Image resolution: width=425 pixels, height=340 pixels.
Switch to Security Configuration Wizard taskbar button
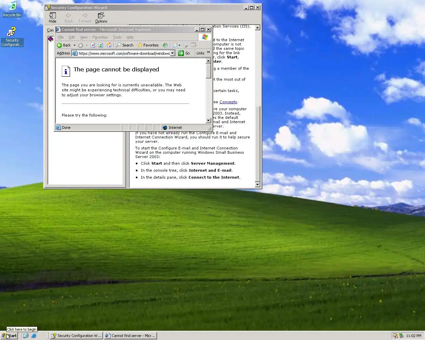(76, 336)
